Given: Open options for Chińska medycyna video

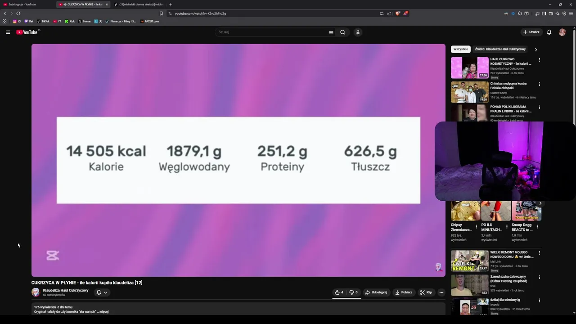Looking at the screenshot, I should pos(539,84).
